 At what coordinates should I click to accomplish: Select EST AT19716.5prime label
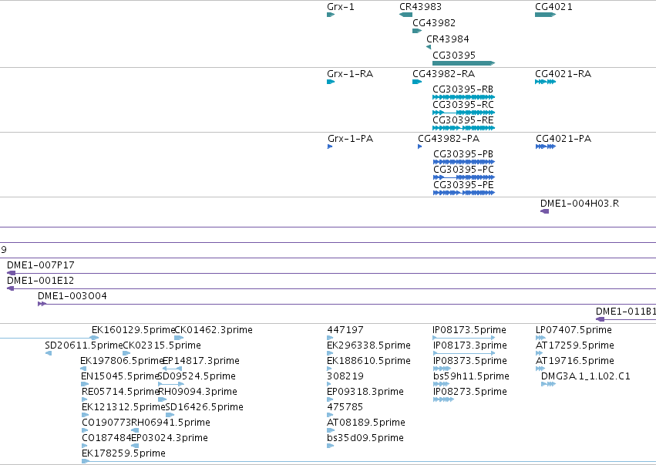point(575,361)
